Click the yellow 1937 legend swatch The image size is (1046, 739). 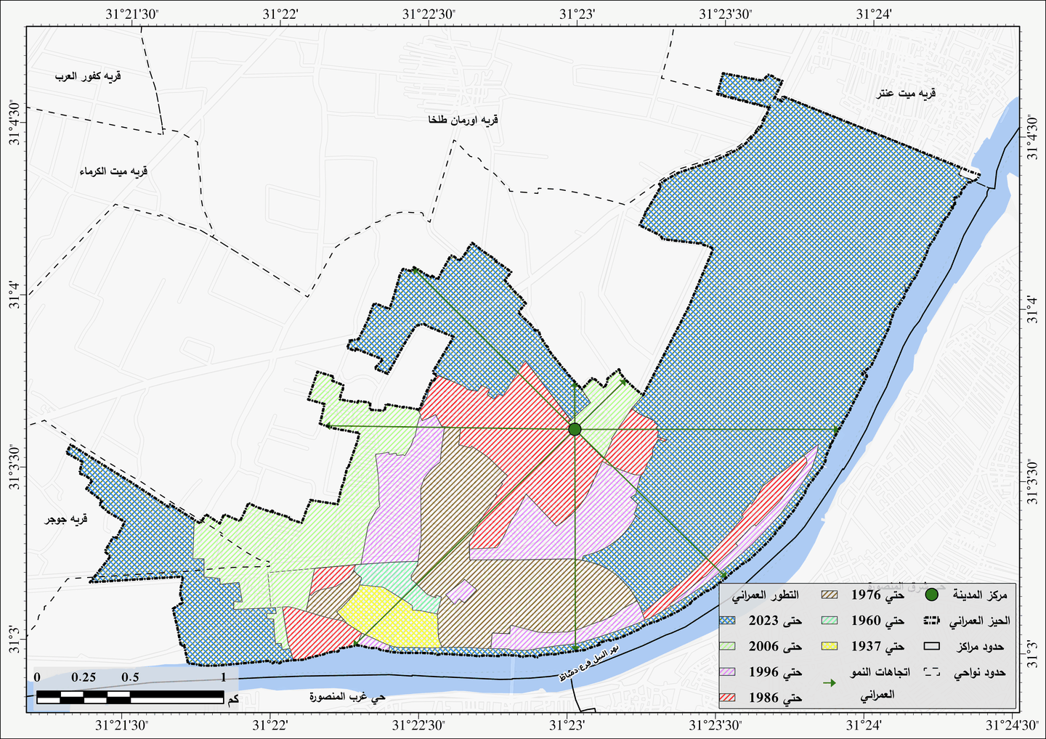(x=829, y=646)
